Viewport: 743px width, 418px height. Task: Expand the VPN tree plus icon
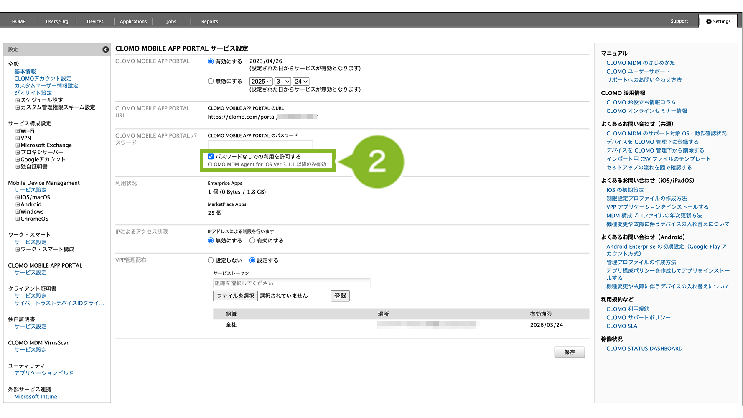tap(18, 138)
